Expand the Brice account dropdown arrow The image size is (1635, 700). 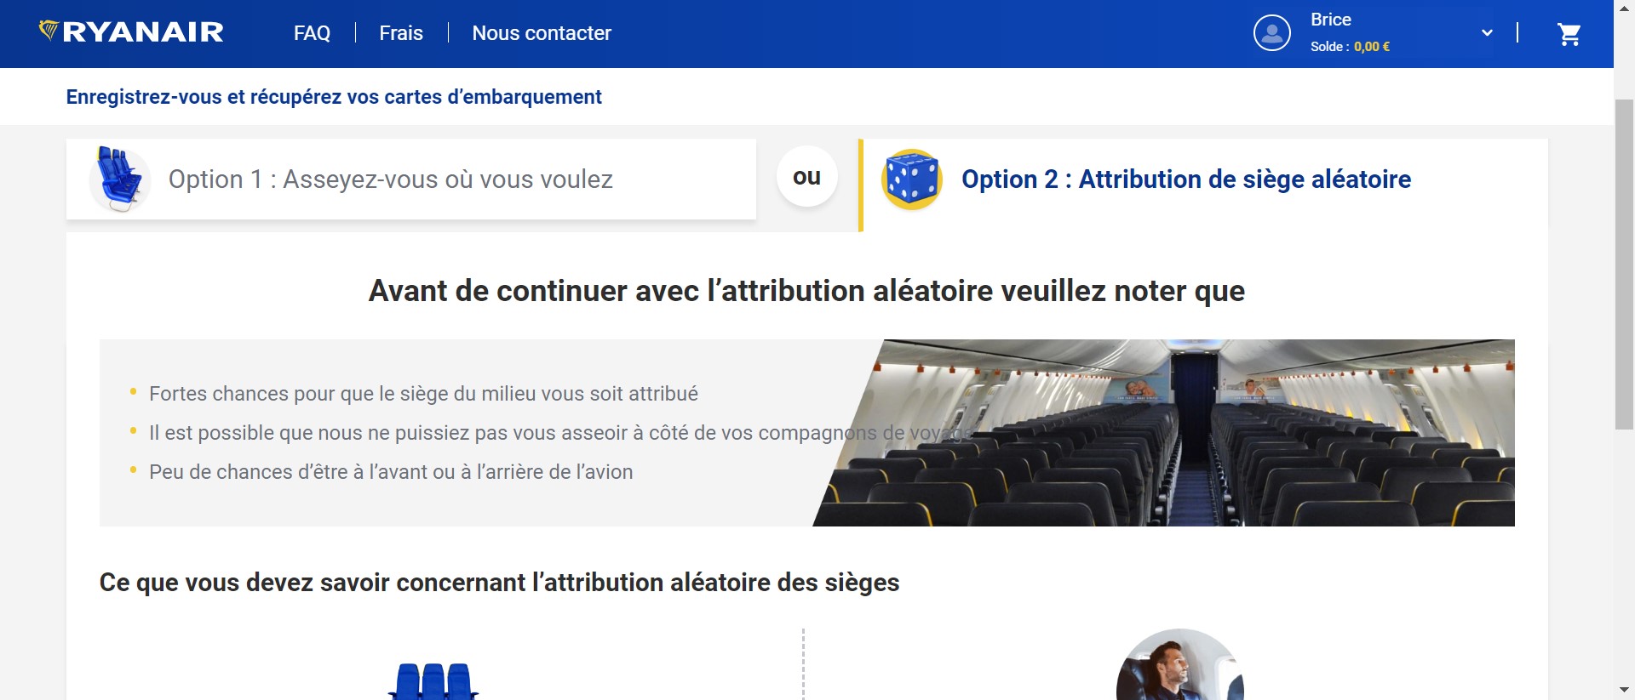tap(1487, 33)
